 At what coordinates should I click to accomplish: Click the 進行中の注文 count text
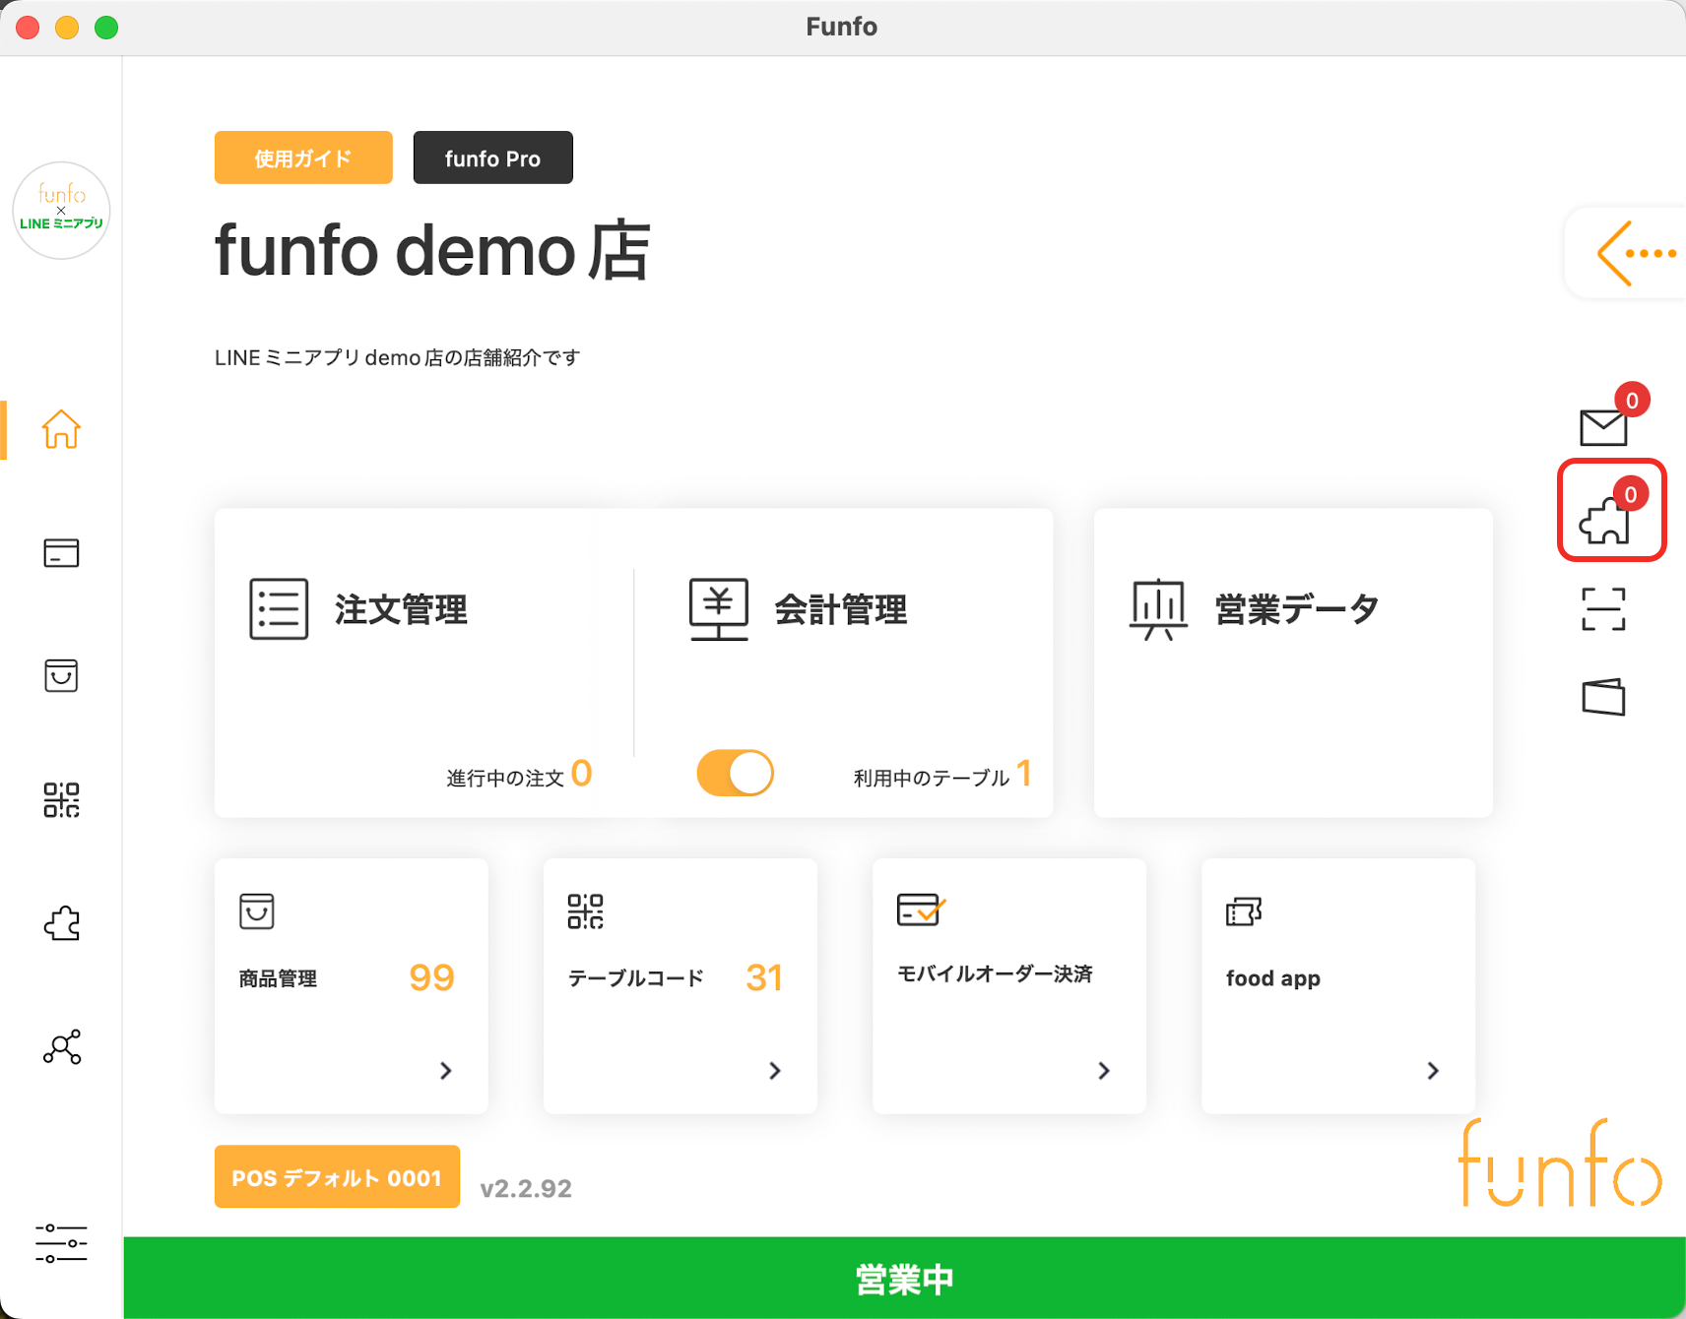click(519, 775)
